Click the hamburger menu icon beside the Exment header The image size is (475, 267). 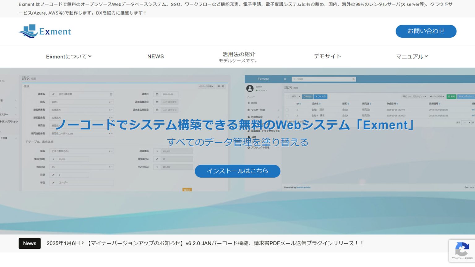point(285,79)
